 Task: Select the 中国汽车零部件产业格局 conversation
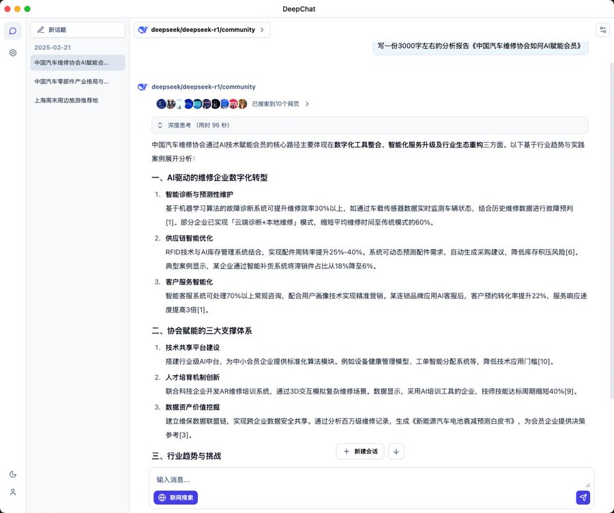[72, 81]
